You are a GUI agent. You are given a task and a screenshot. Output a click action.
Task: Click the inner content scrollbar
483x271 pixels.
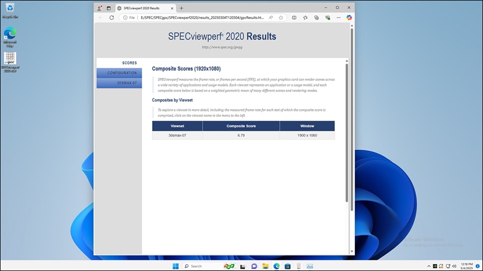point(347,132)
